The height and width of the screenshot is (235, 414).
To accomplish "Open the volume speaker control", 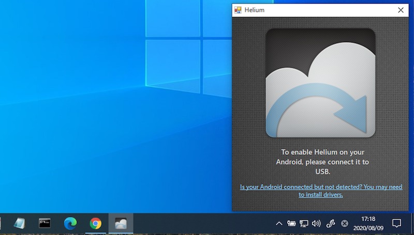I will [x=316, y=224].
